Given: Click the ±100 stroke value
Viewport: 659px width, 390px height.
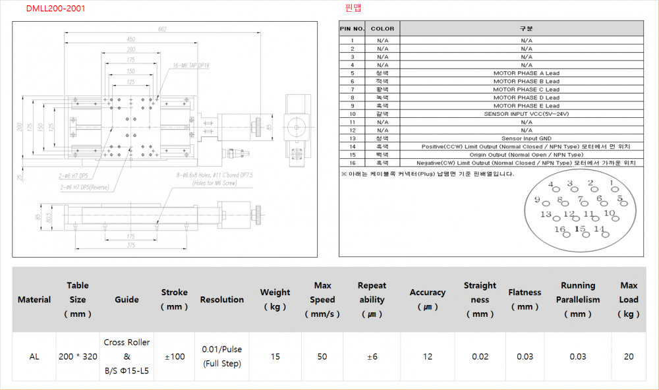Looking at the screenshot, I should point(174,356).
